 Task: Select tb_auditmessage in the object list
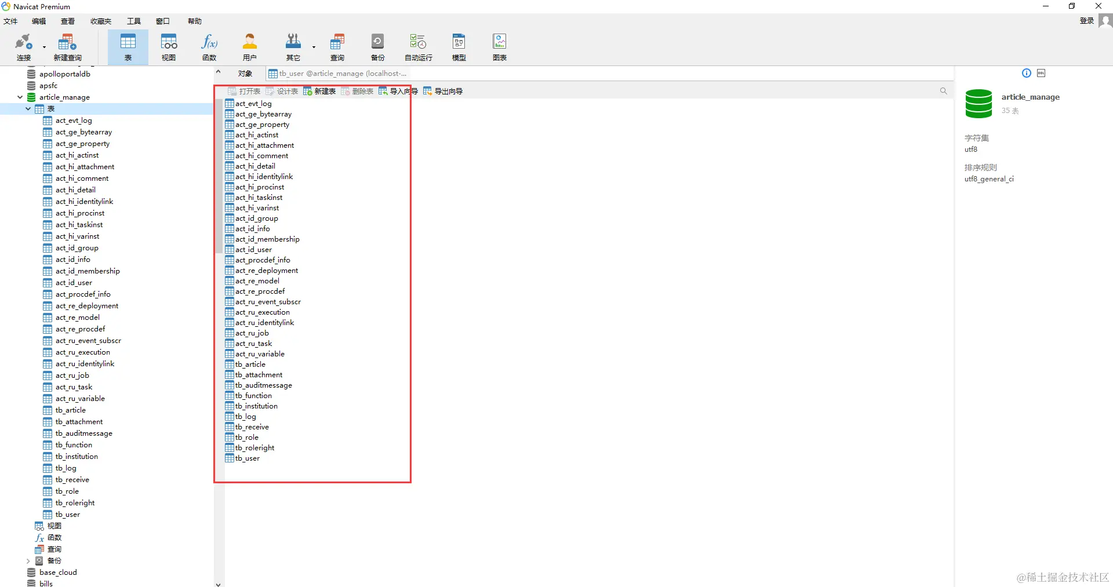coord(264,385)
